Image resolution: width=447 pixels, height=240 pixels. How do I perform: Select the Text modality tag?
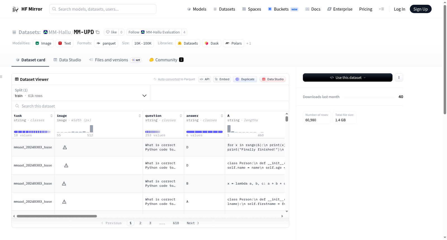(x=65, y=43)
